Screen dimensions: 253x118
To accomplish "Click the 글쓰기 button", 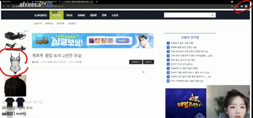I will tap(149, 62).
